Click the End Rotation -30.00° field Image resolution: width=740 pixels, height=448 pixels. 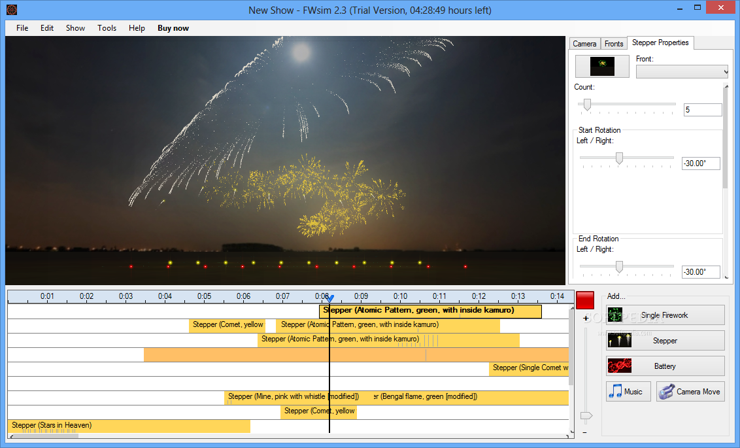(x=701, y=272)
